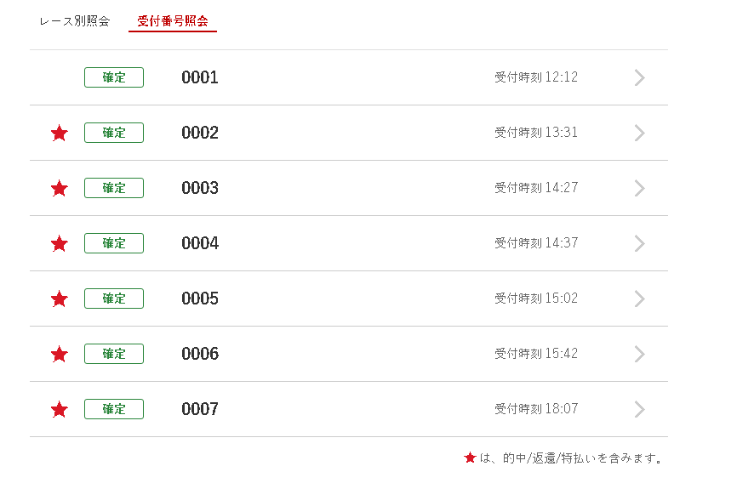Expand receipt 0001 with its chevron arrow

pos(640,78)
